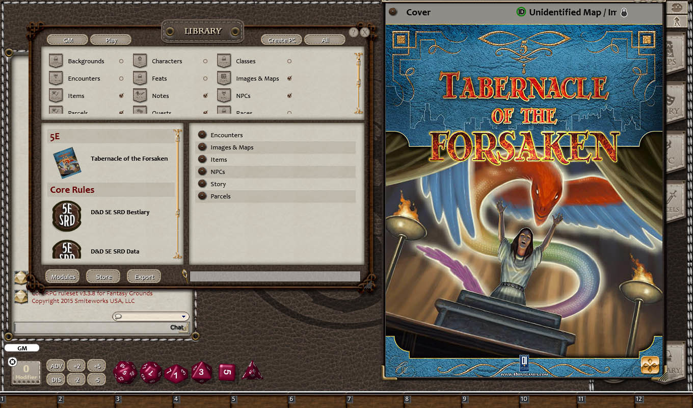Click the radial menu gear next to Modifier box
Viewport: 693px width, 408px height.
point(12,361)
